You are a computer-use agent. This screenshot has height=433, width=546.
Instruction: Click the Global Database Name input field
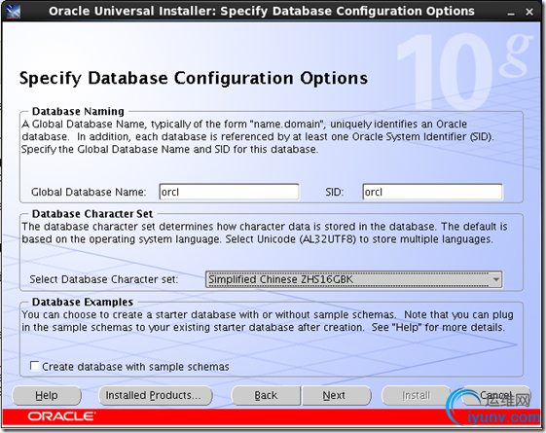pos(229,192)
